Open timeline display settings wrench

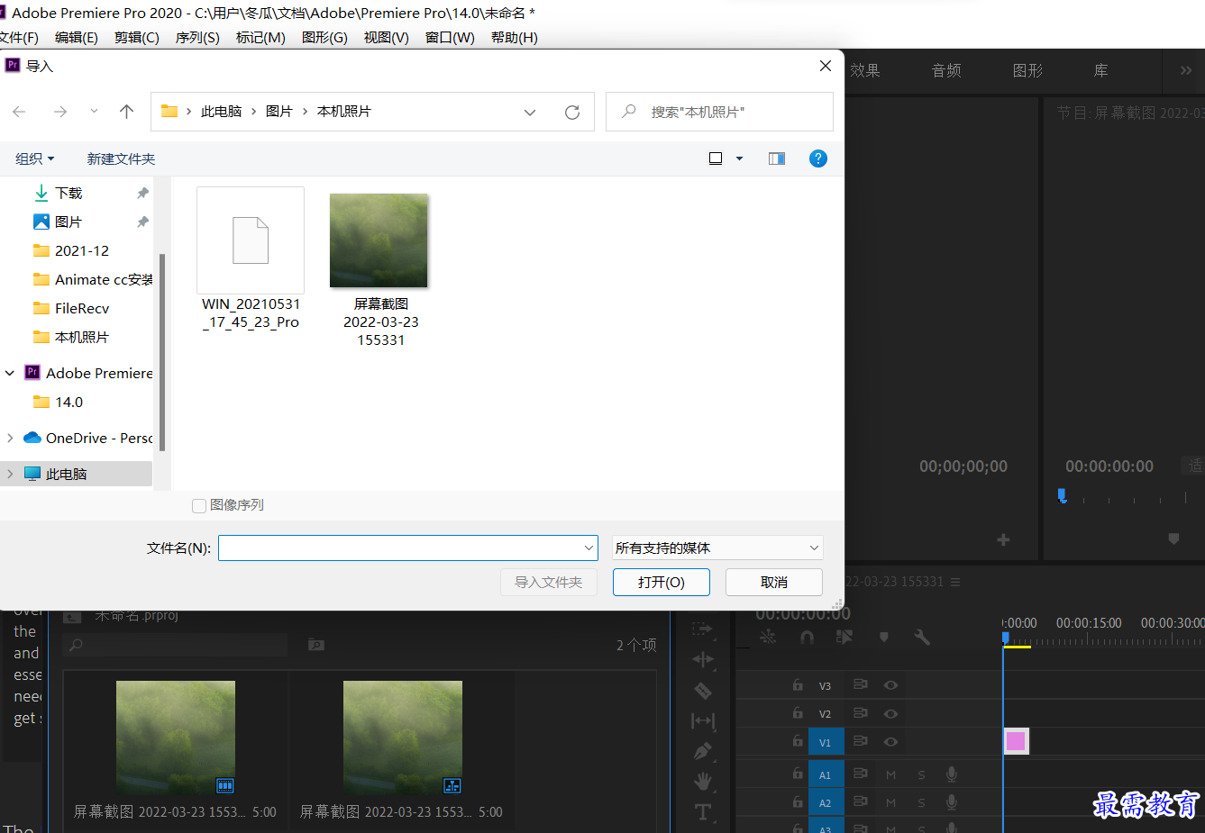click(x=922, y=637)
